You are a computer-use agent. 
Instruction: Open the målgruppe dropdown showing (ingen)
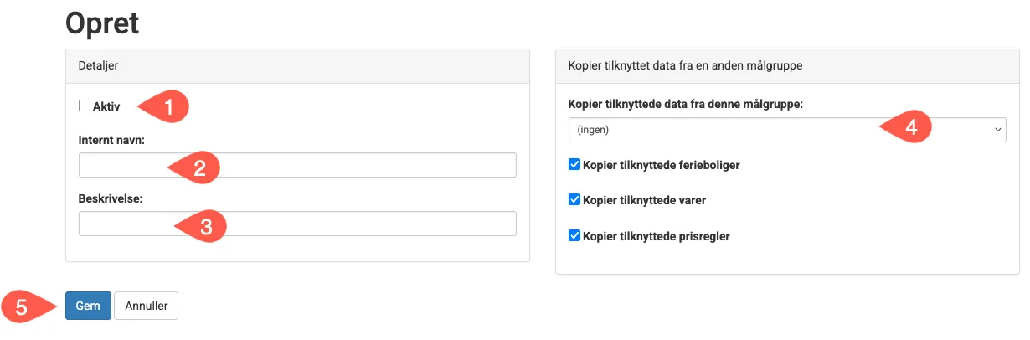click(787, 130)
